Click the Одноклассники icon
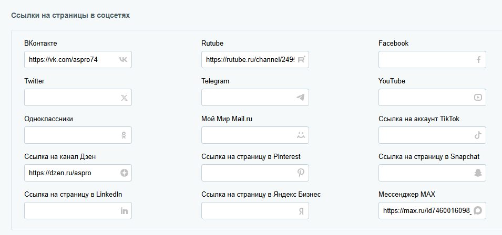 [124, 135]
